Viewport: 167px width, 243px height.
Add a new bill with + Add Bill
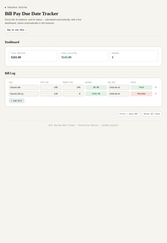coord(17,101)
